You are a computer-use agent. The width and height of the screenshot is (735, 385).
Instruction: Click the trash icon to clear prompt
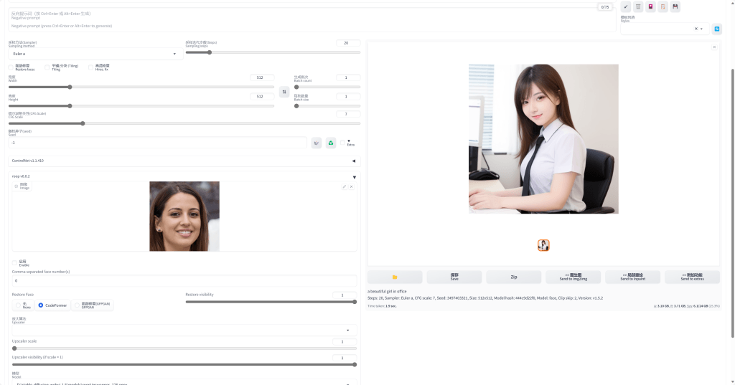638,7
